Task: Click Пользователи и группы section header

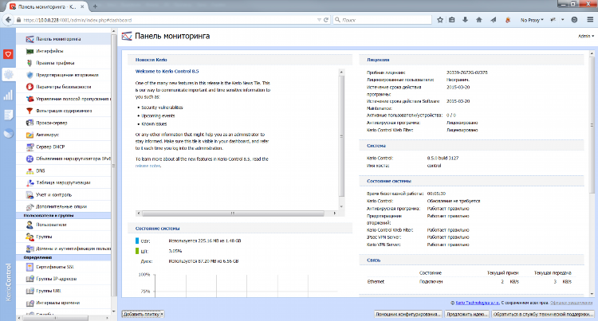Action: (x=63, y=216)
